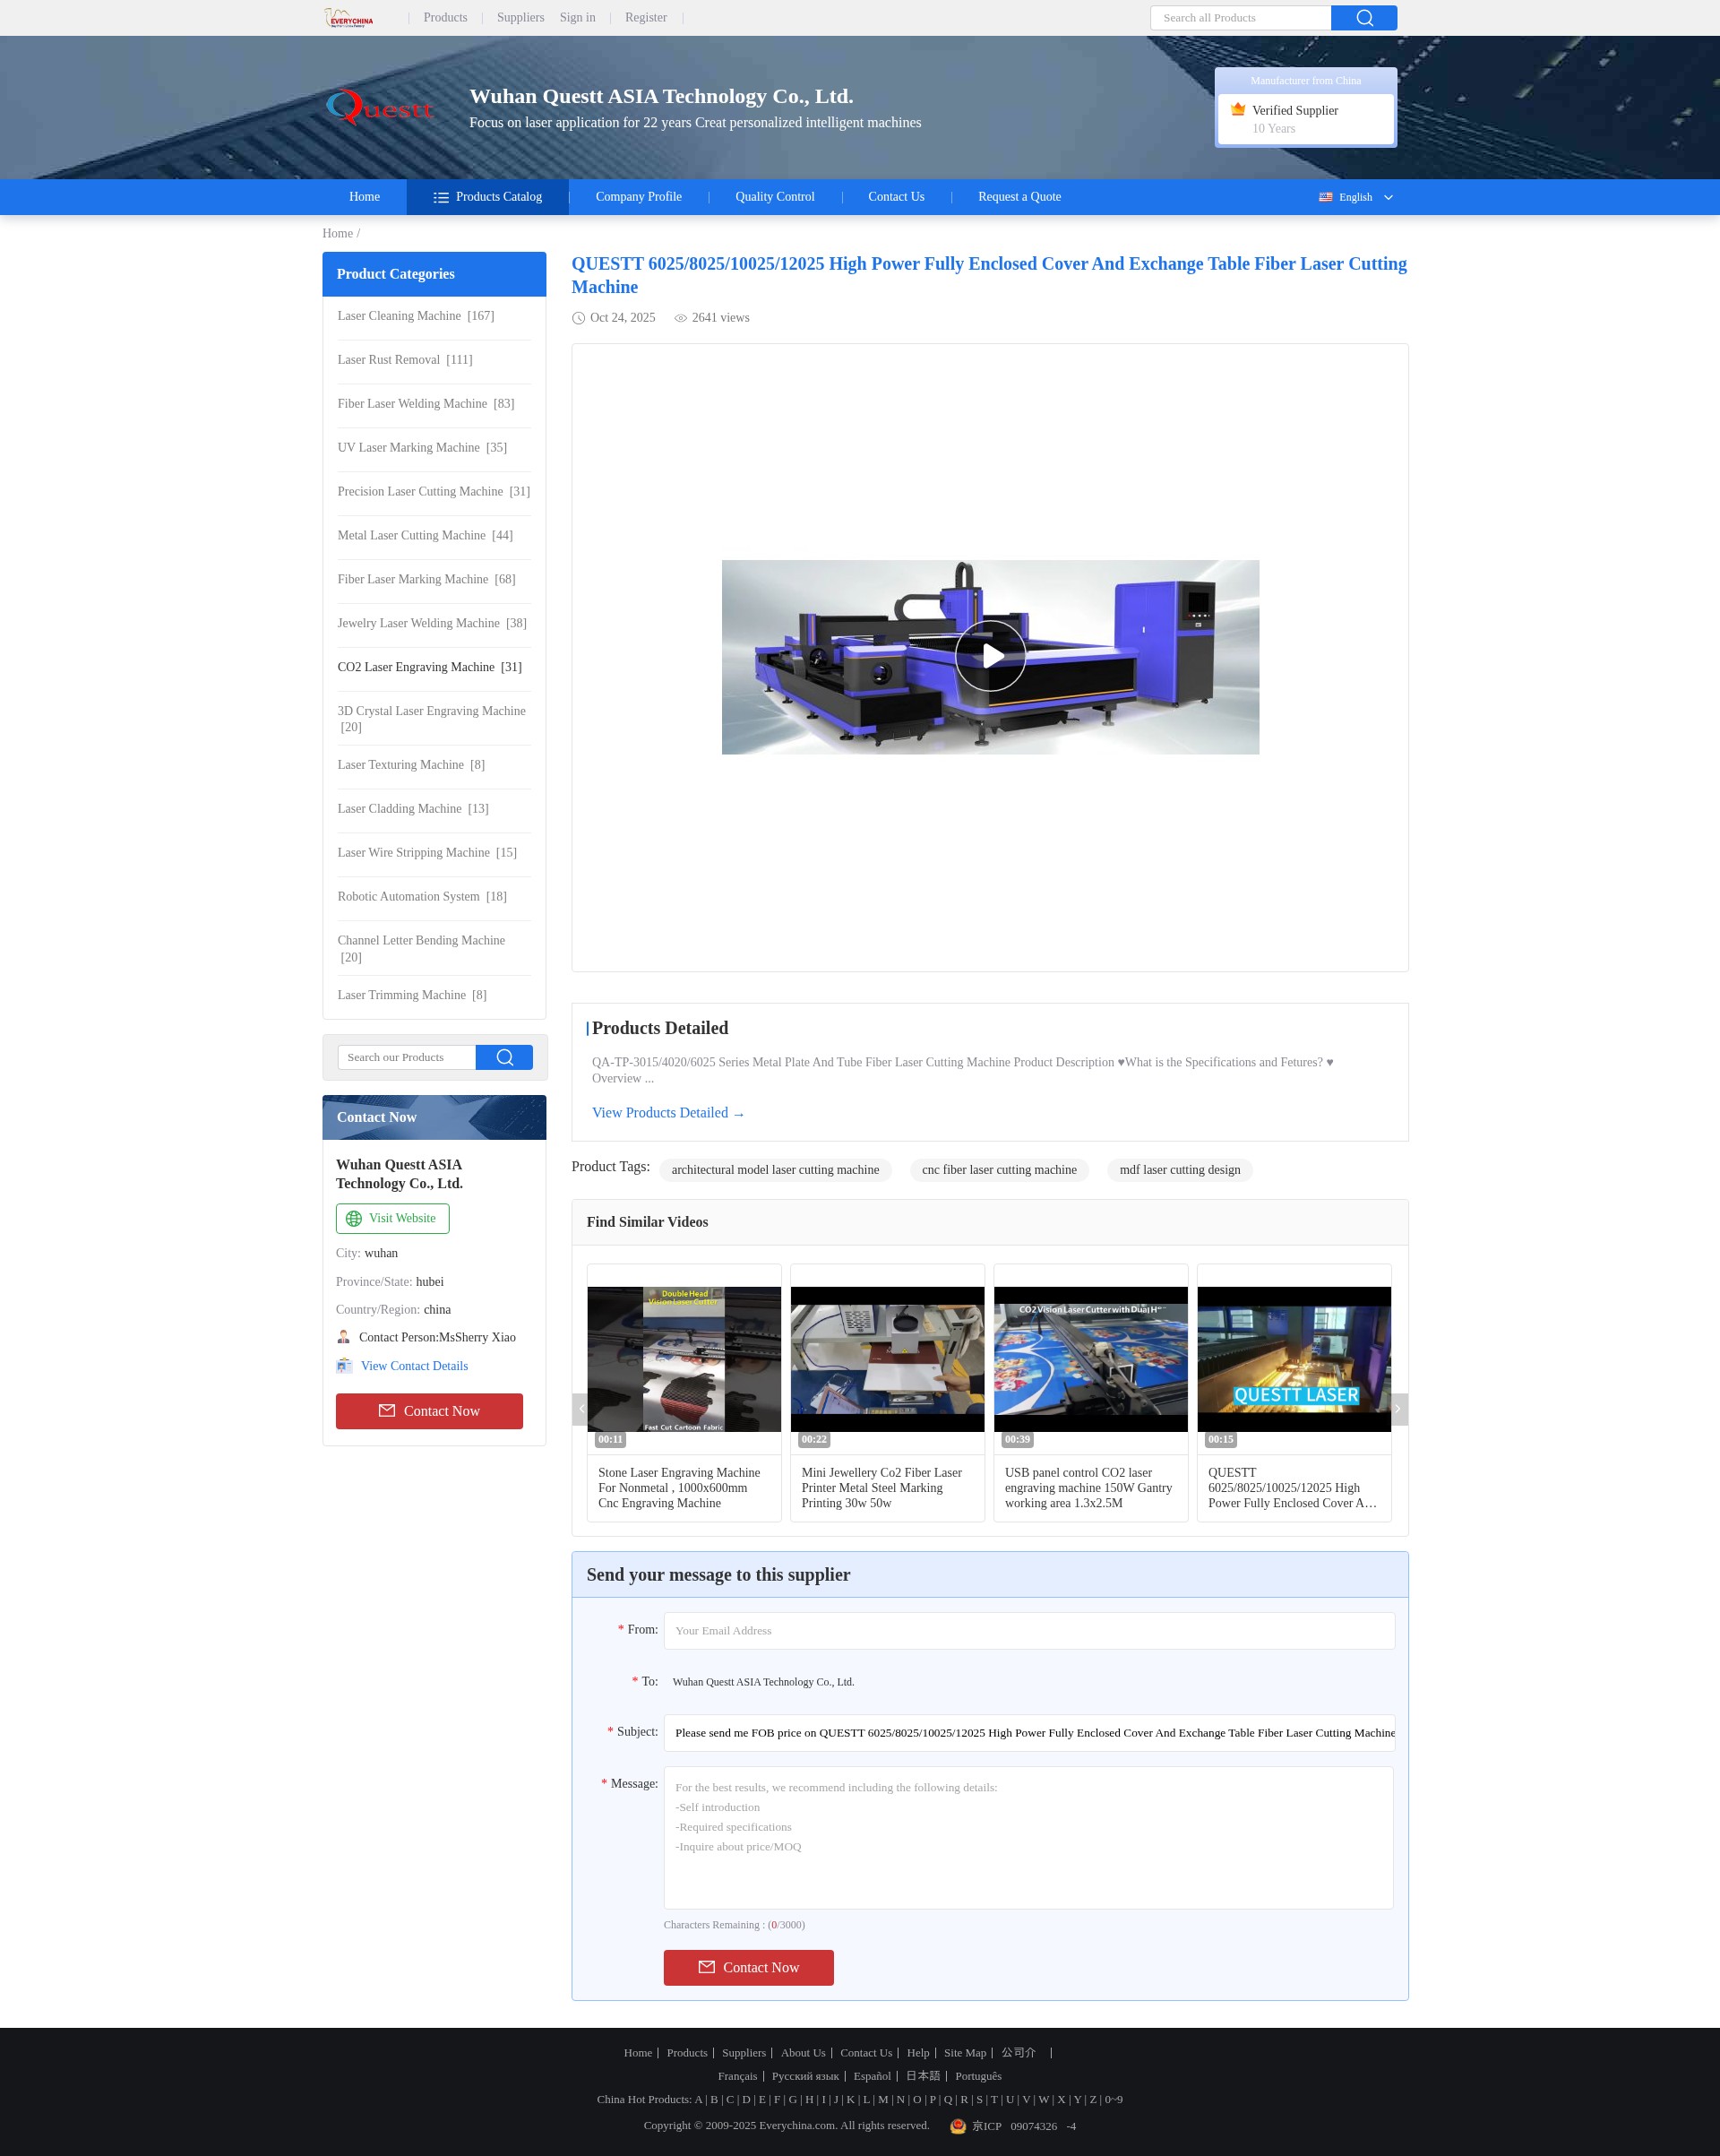The image size is (1720, 2156).
Task: Open USB panel control CO2 laser video thumbnail
Action: [x=1091, y=1359]
